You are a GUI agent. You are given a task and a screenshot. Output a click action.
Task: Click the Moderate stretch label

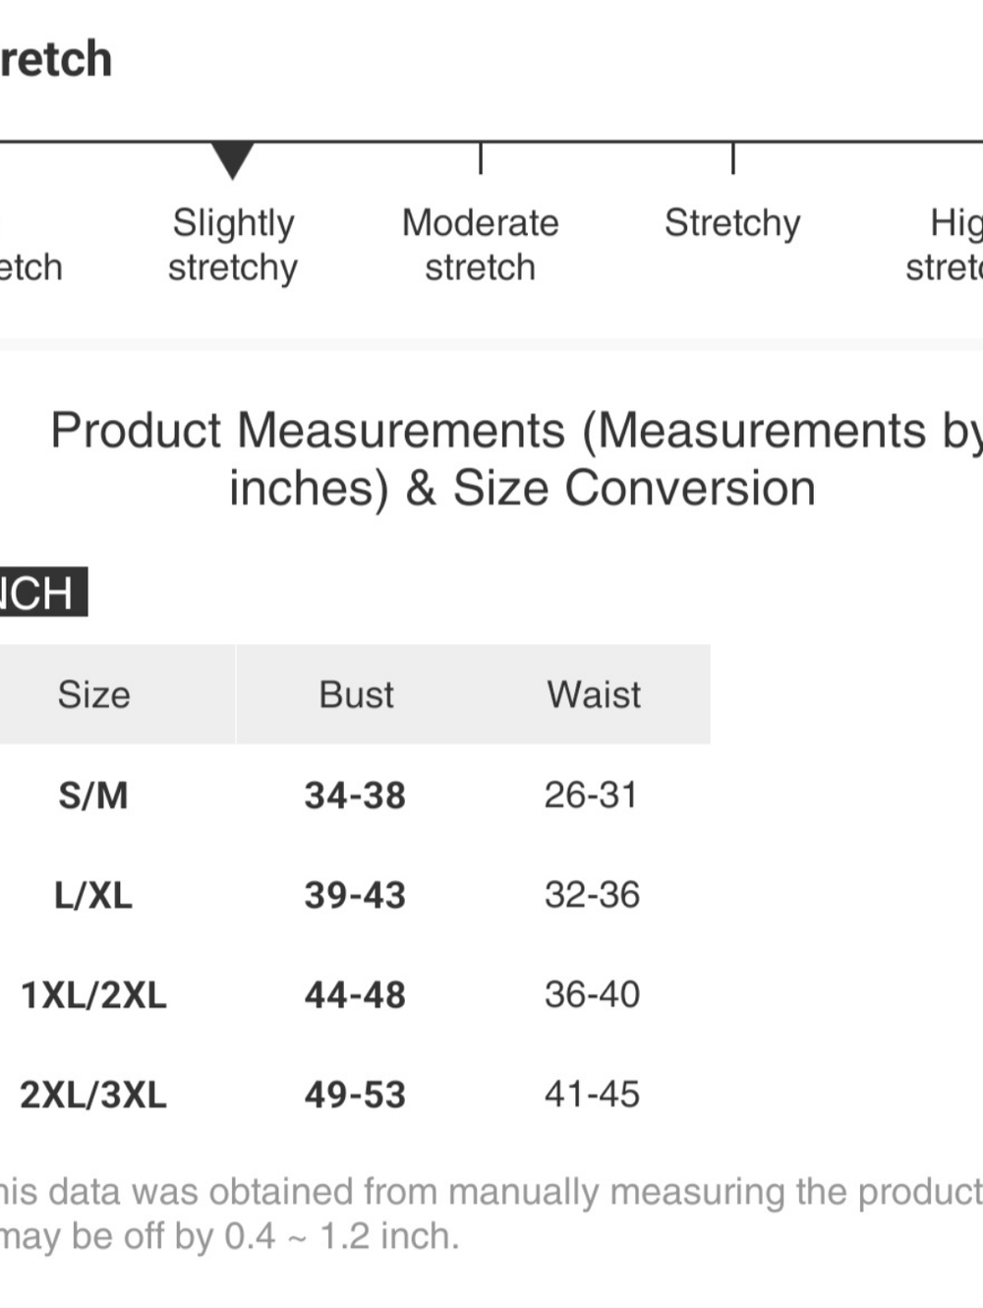480,245
